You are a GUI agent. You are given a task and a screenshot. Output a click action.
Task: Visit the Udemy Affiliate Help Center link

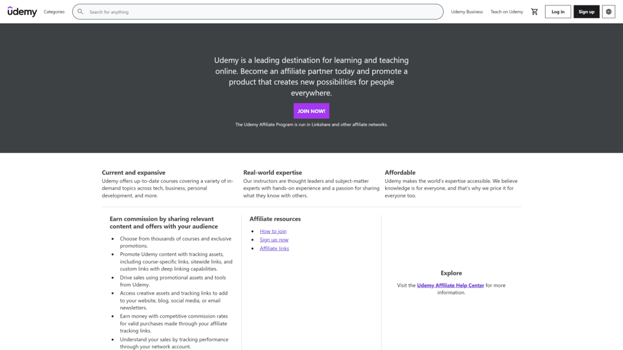[451, 286]
